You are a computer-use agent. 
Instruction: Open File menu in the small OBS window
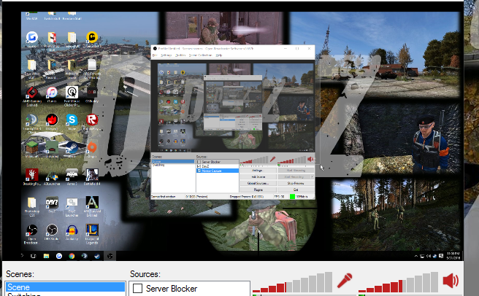(155, 55)
